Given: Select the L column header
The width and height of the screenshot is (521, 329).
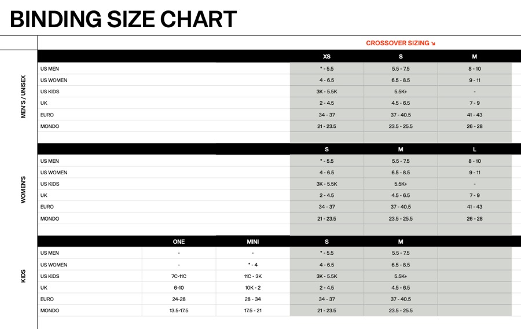Looking at the screenshot, I should coord(475,149).
